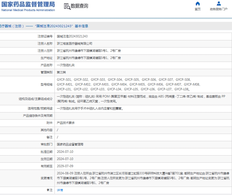Click the 注册人名称 row label
The width and height of the screenshot is (232, 195).
45,43
